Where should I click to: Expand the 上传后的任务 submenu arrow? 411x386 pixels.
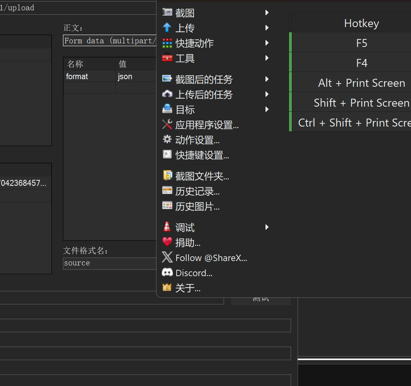[267, 94]
